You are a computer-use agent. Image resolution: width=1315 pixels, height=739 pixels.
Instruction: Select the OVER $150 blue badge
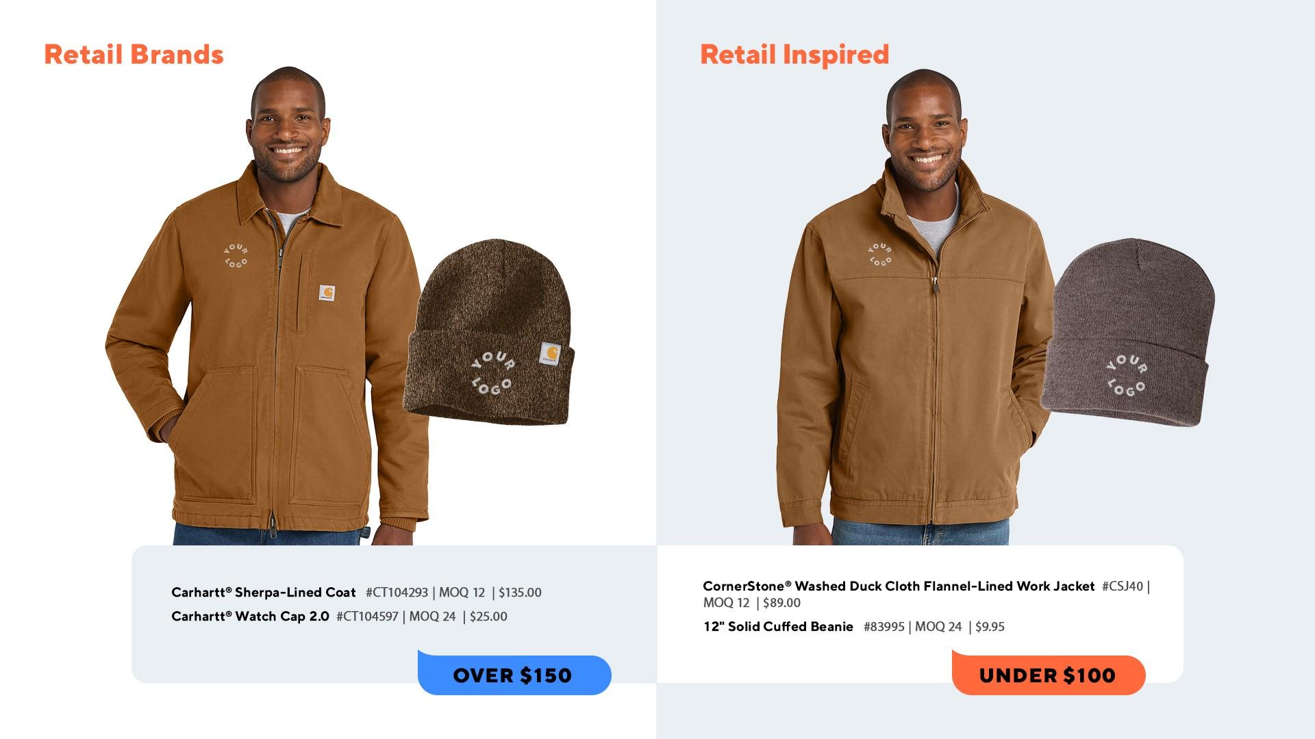tap(514, 673)
